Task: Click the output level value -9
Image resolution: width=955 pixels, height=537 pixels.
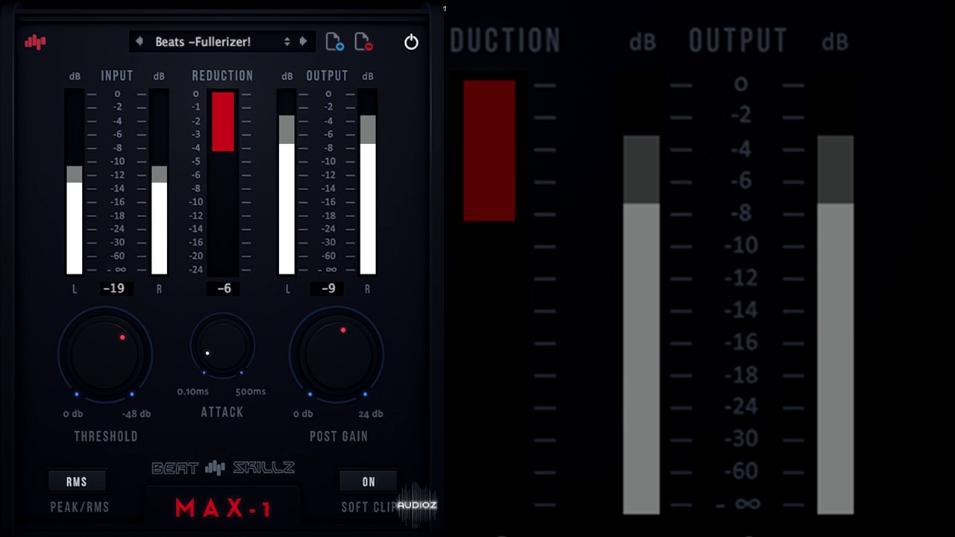Action: click(x=328, y=288)
